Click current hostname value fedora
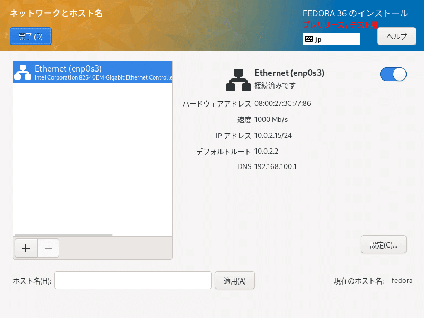This screenshot has height=318, width=424. [402, 281]
